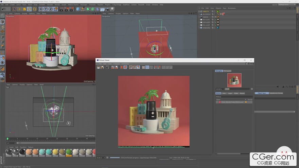This screenshot has height=168, width=299.
Task: Open the Layout dropdown at top right
Action: [x=286, y=5]
